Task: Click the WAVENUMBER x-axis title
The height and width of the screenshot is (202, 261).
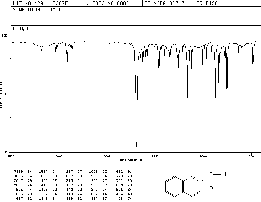Action: click(131, 160)
